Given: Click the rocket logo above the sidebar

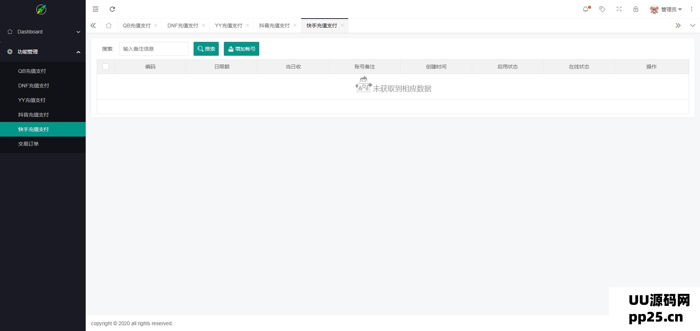Looking at the screenshot, I should 40,10.
